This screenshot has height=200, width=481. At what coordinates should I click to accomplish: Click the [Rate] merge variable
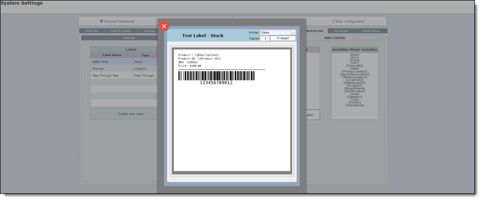(x=355, y=69)
